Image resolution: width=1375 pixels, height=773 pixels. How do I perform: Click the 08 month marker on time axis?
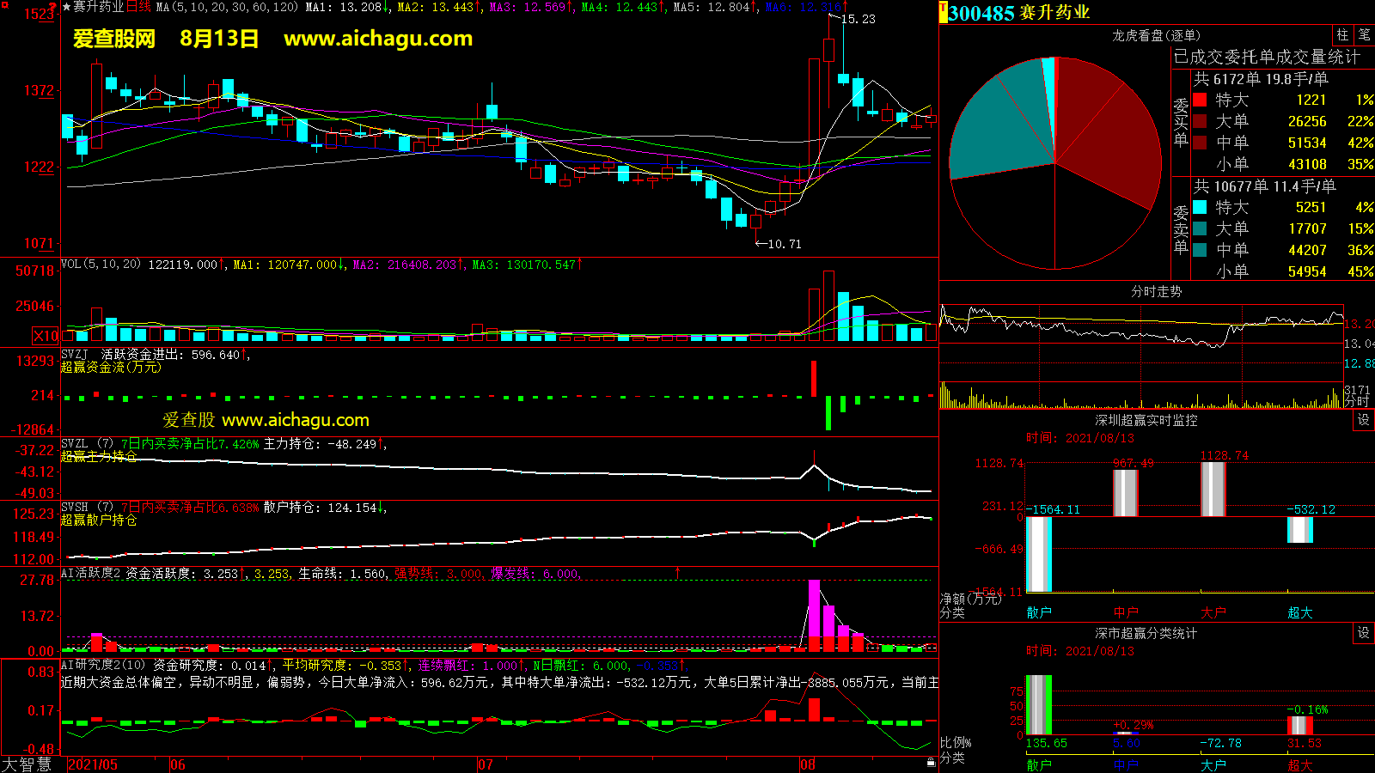(x=807, y=764)
